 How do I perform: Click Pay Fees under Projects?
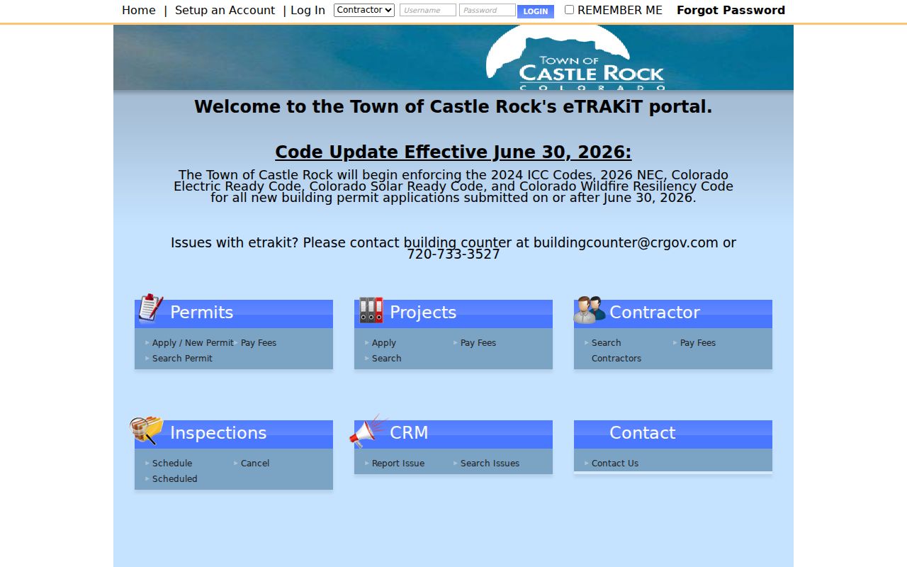click(478, 342)
